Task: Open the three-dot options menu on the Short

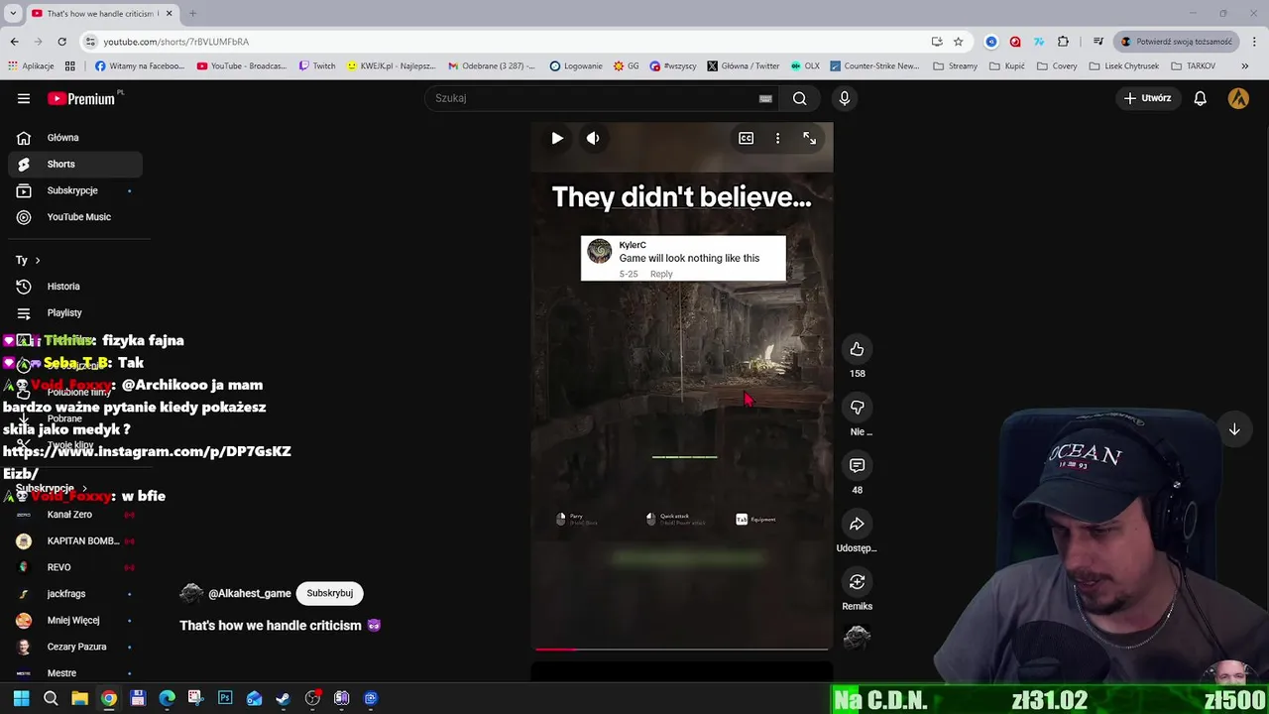Action: tap(777, 139)
